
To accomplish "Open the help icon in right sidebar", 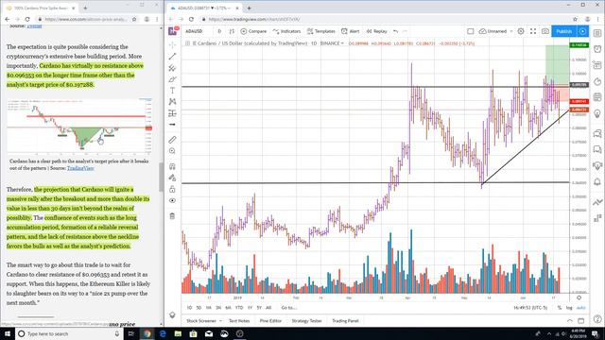I will pyautogui.click(x=597, y=319).
